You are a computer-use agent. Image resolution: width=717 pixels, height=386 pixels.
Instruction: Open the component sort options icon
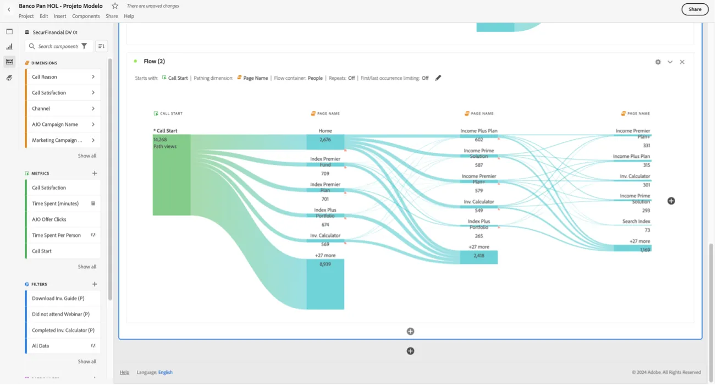[101, 46]
